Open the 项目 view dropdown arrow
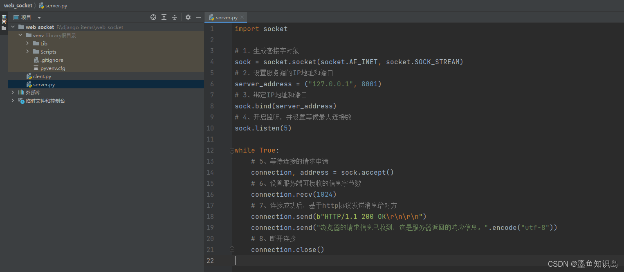Viewport: 624px width, 272px height. click(x=39, y=17)
